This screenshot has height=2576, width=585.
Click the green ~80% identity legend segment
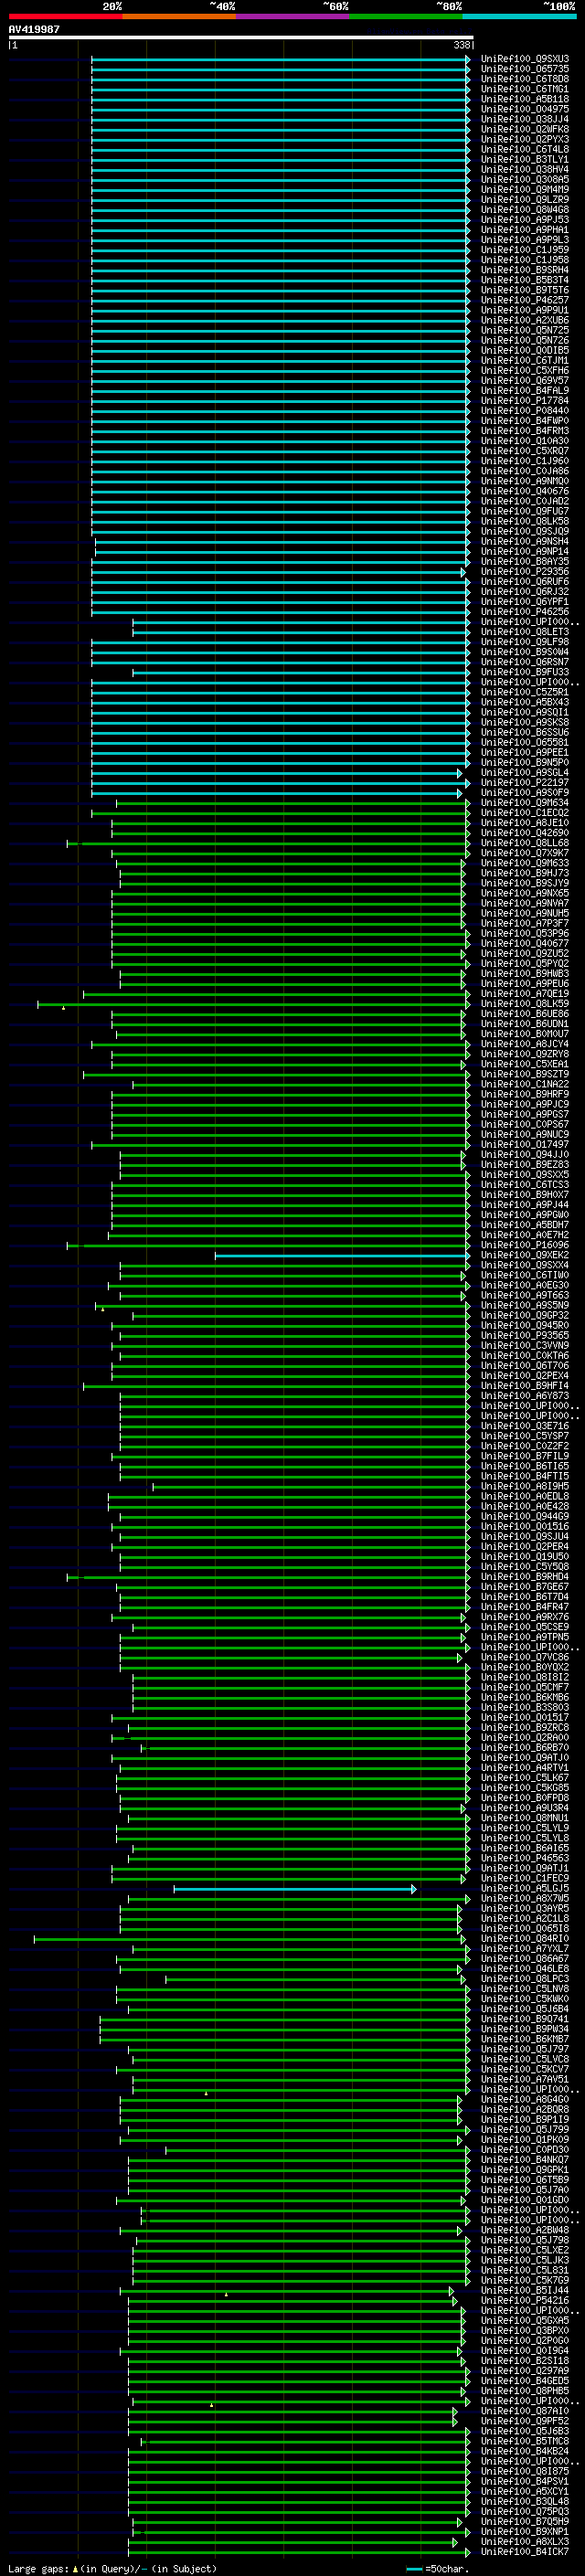click(406, 16)
